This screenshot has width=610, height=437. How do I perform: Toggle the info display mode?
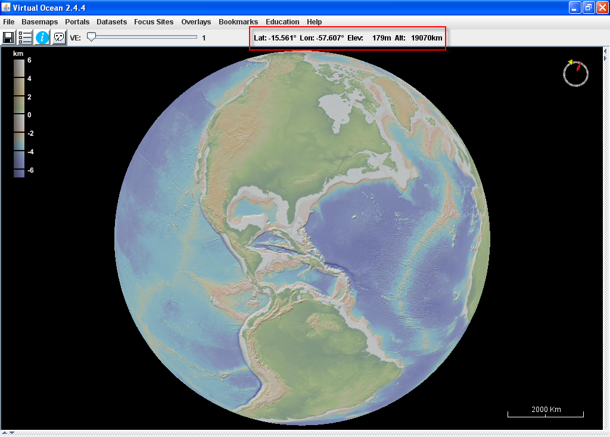click(41, 37)
